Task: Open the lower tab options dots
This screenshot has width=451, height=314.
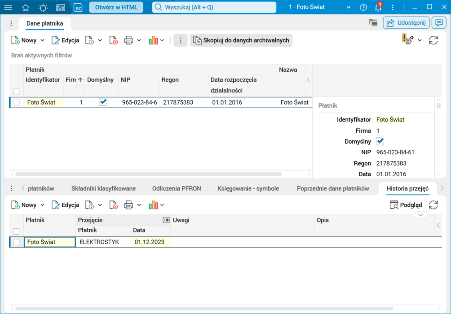Action: (x=11, y=188)
